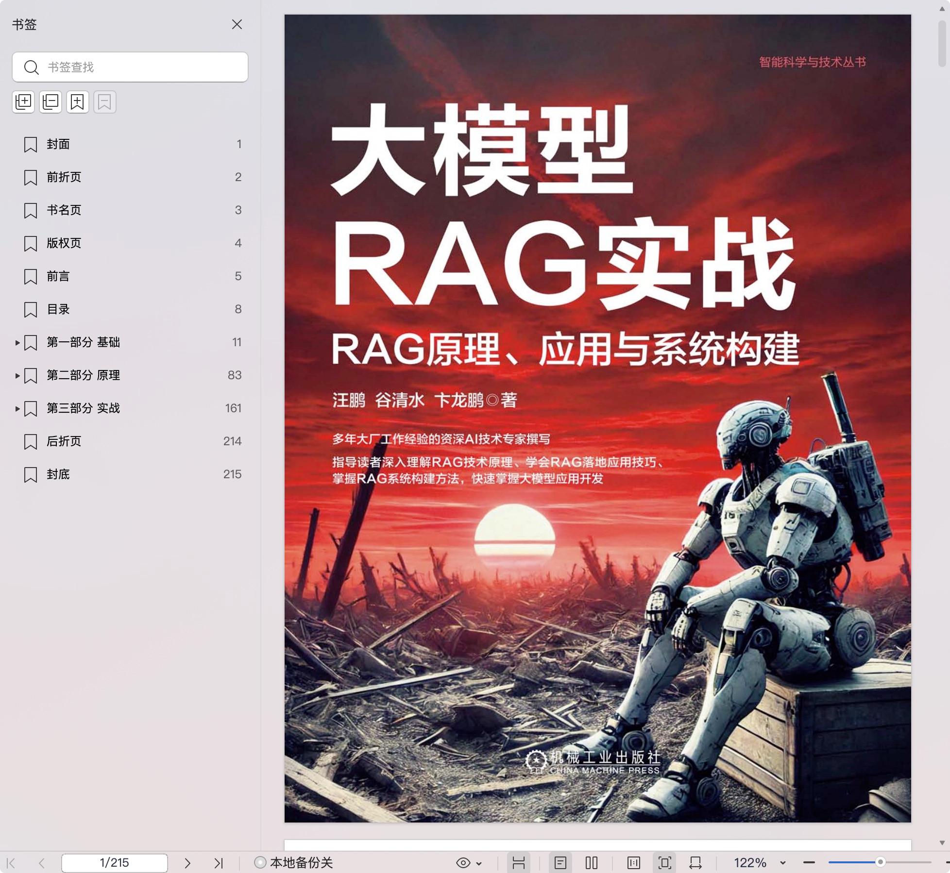950x873 pixels.
Task: Toggle the 本地备份关 backup indicator
Action: (x=294, y=863)
